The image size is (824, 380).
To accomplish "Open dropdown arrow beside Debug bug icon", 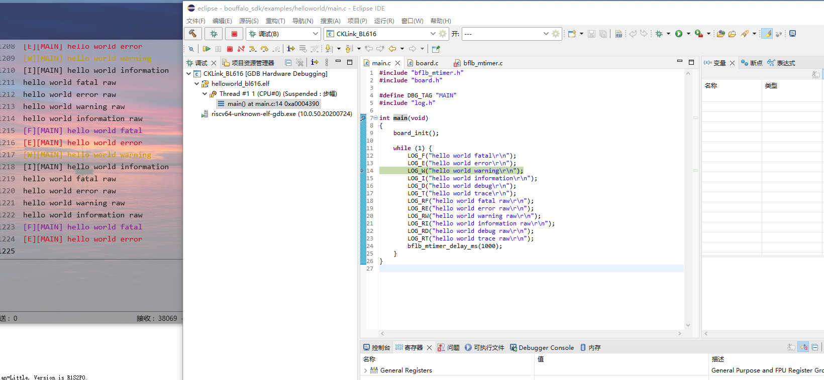I will tap(668, 34).
